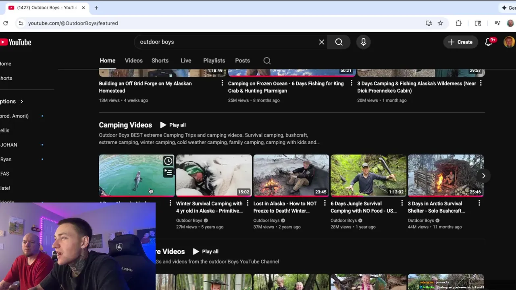Open Lost in Alaska video title
Screen dimensions: 516x290
tap(285, 207)
